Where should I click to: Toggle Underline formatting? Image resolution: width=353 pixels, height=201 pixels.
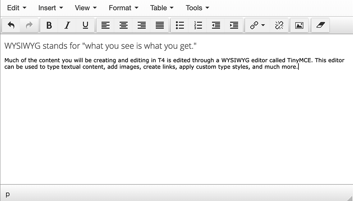tap(85, 25)
